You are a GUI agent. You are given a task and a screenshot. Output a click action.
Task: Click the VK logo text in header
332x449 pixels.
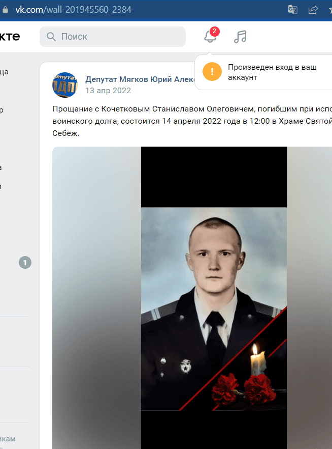(10, 37)
